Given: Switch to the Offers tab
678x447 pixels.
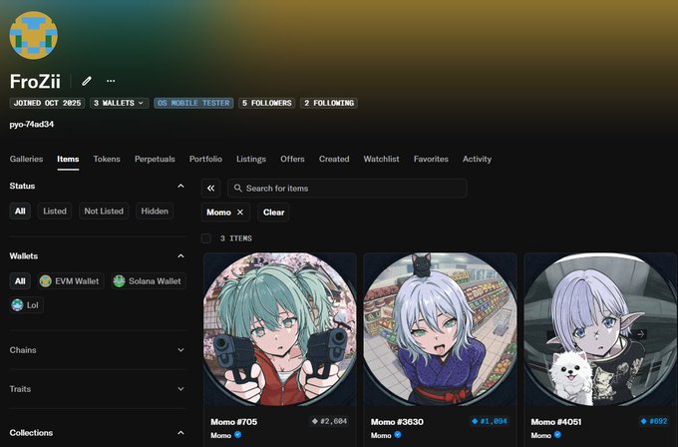Looking at the screenshot, I should [x=292, y=159].
